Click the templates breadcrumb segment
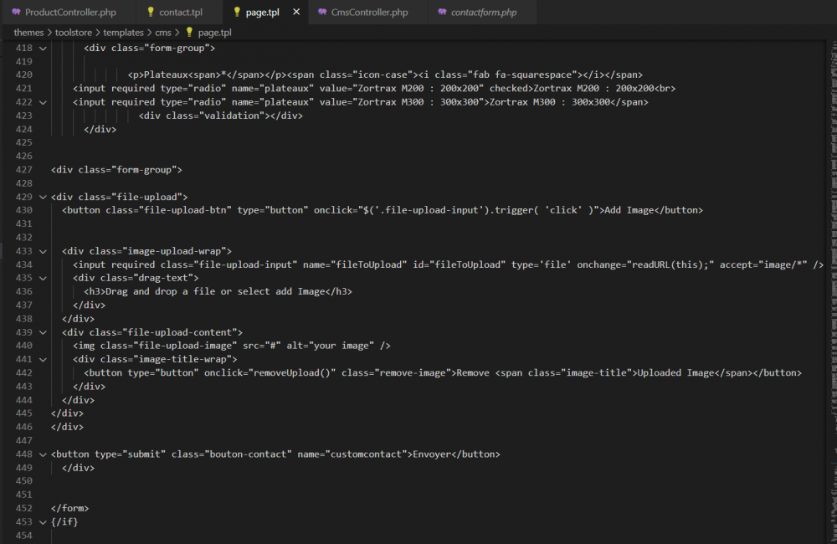This screenshot has width=837, height=544. click(123, 33)
